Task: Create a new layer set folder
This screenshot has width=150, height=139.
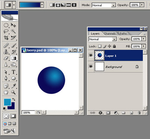Action: point(124,113)
